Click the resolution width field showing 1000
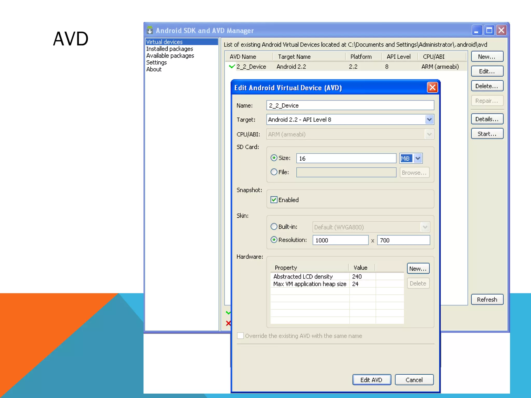 (340, 240)
